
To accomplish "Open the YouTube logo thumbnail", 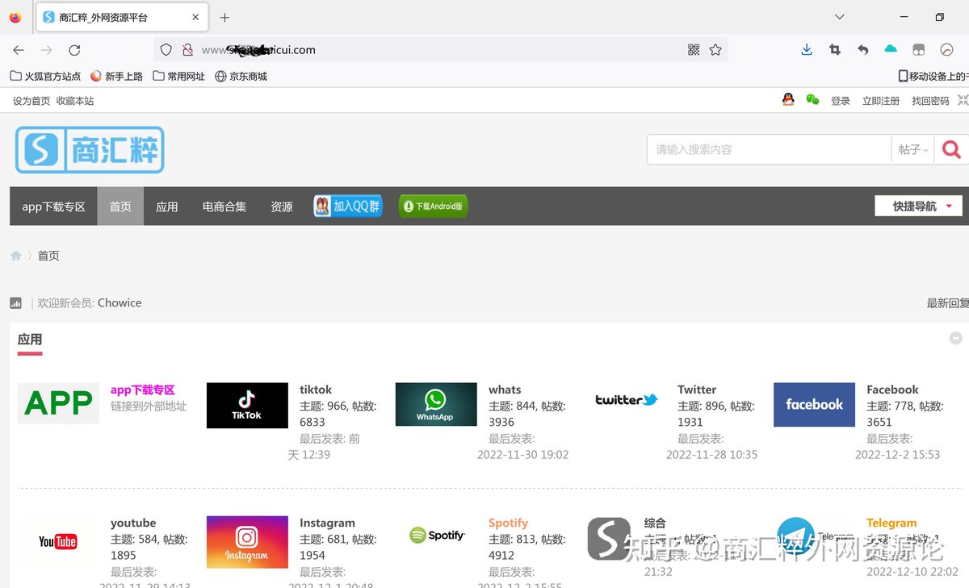I will (58, 541).
